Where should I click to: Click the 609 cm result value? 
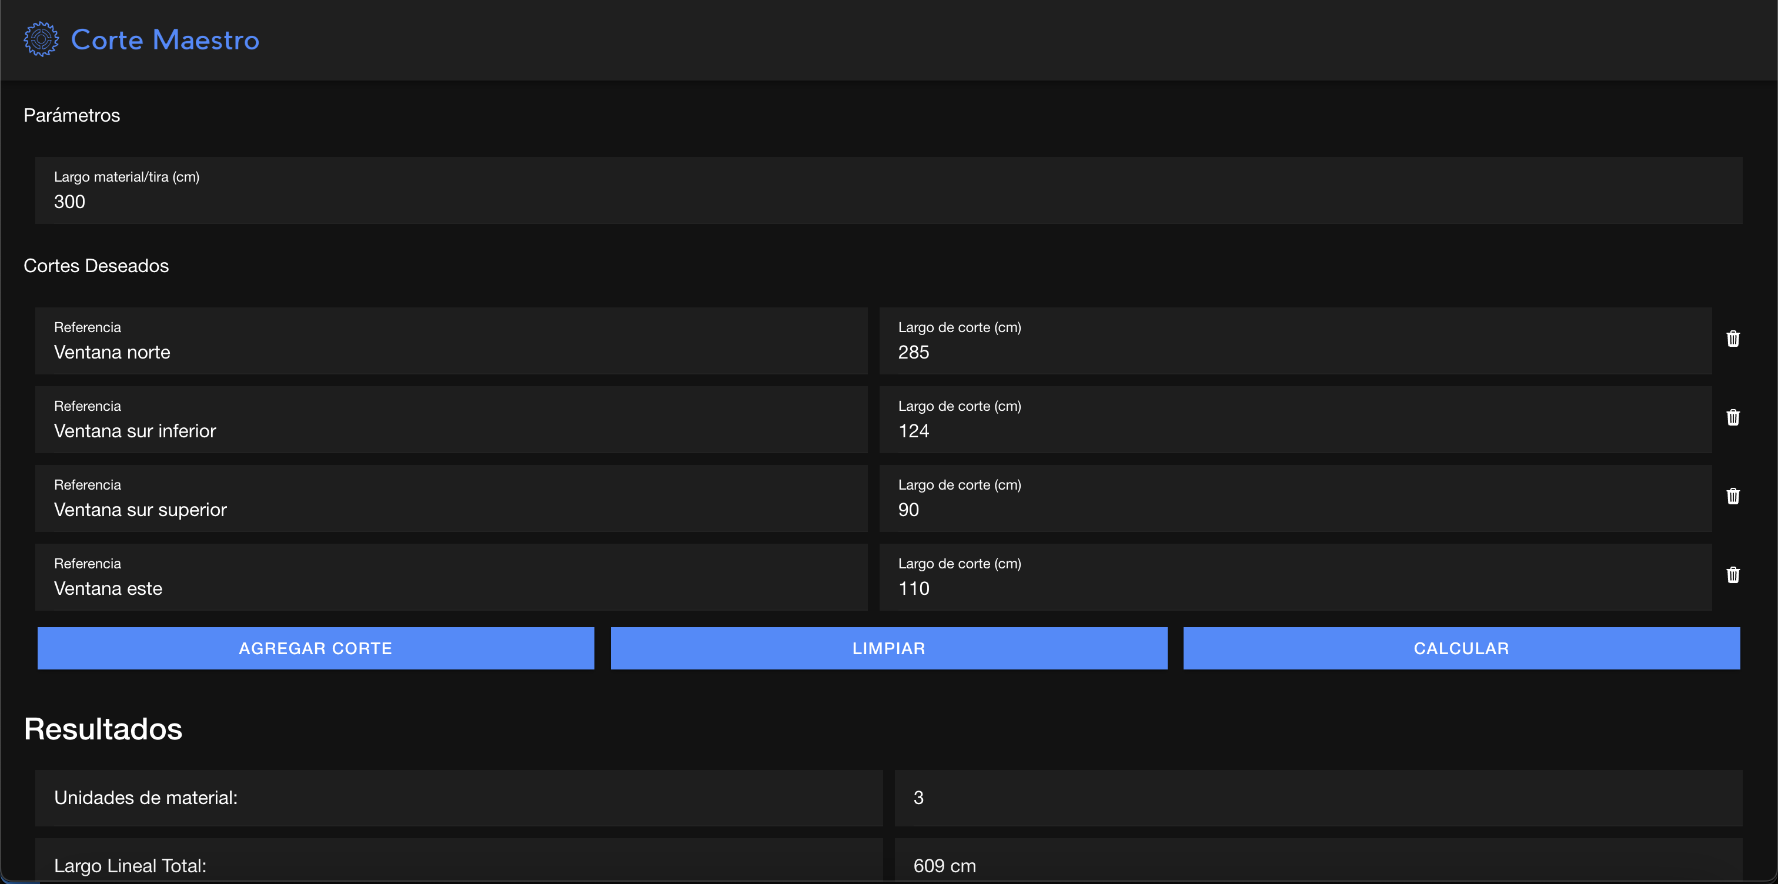tap(944, 866)
